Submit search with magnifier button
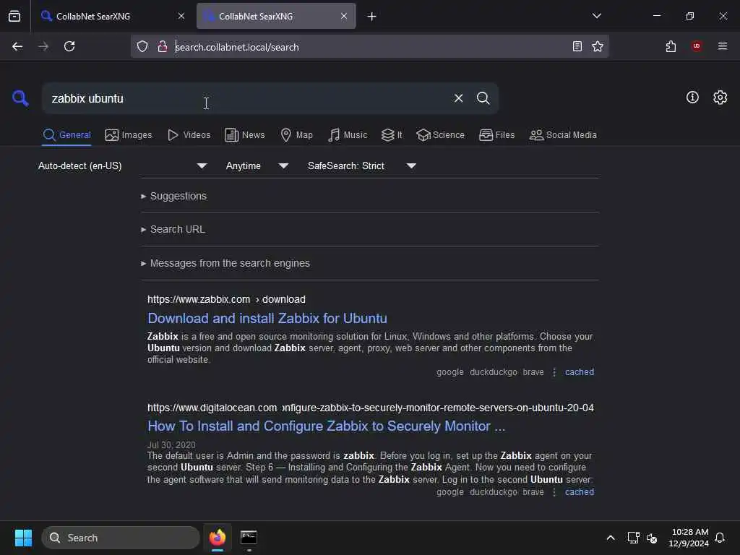This screenshot has width=740, height=555. point(483,98)
